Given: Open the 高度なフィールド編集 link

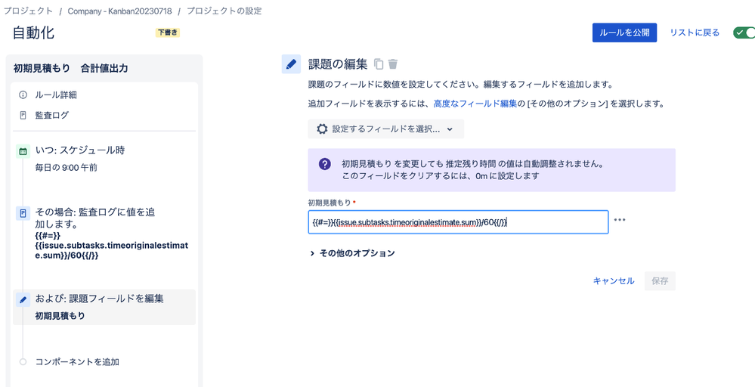Looking at the screenshot, I should [x=475, y=104].
